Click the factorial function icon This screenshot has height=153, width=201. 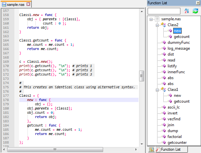[164, 137]
